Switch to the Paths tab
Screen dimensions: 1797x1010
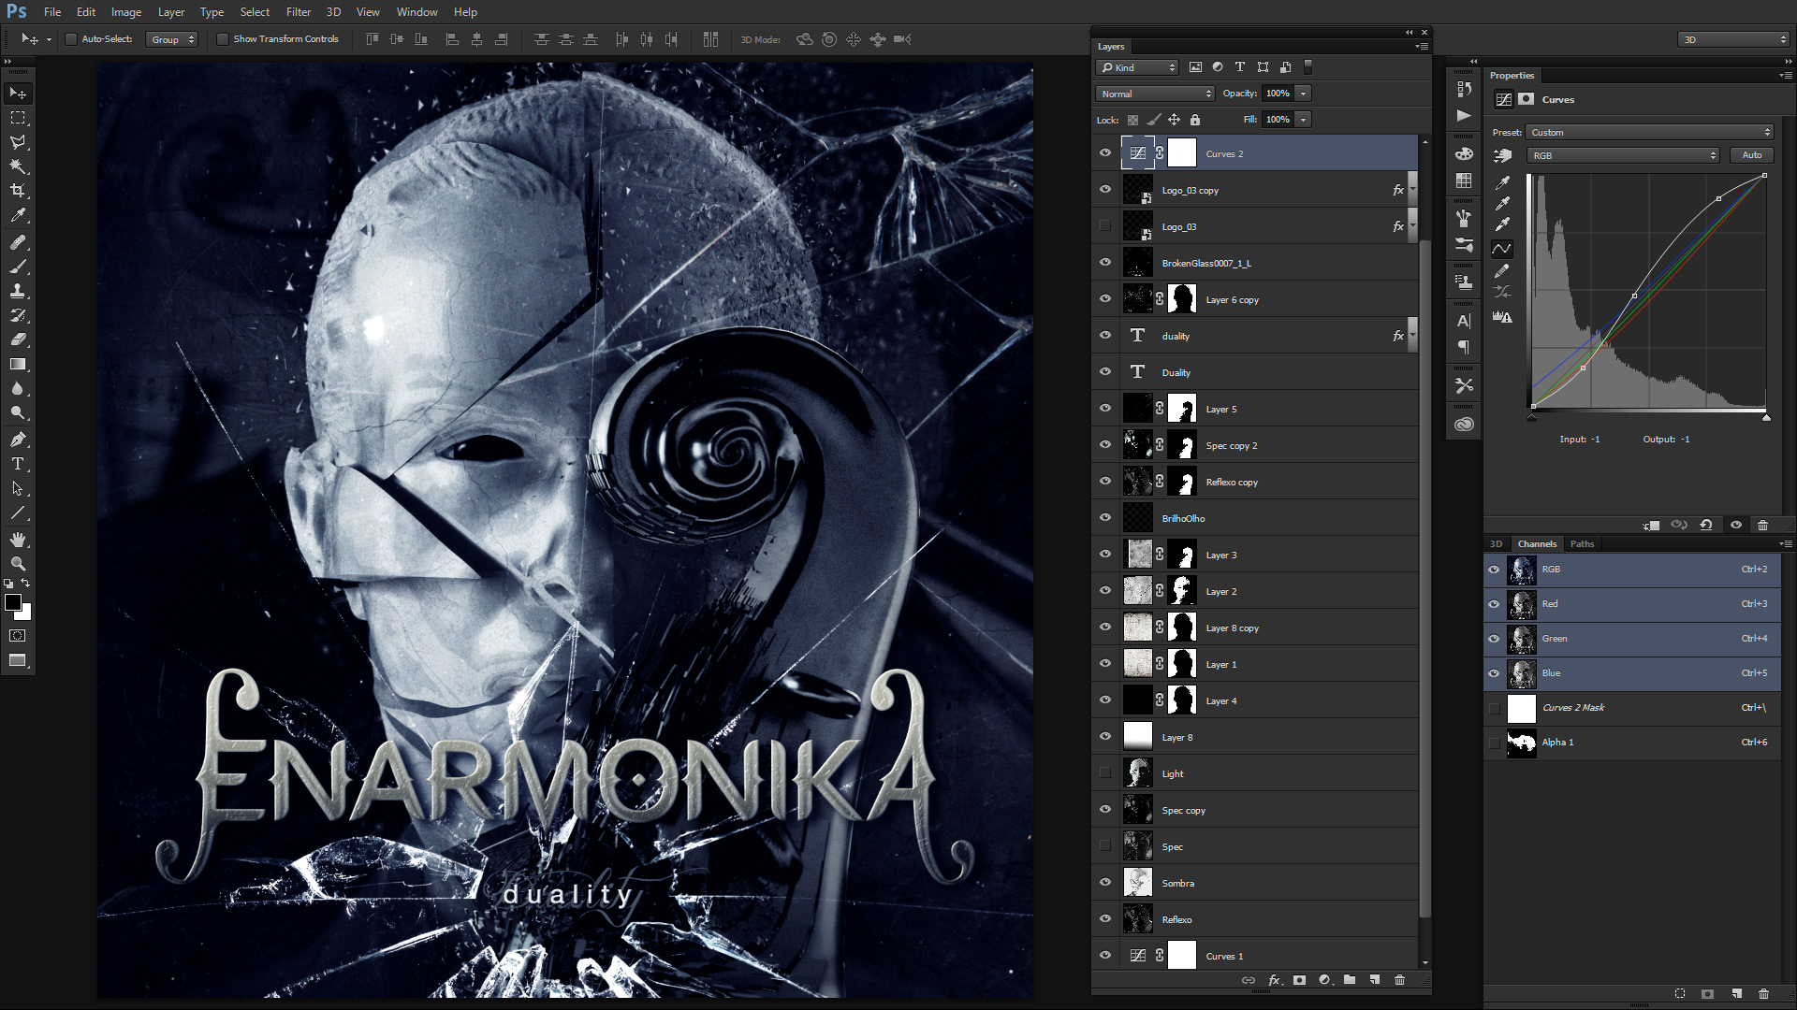(x=1582, y=544)
